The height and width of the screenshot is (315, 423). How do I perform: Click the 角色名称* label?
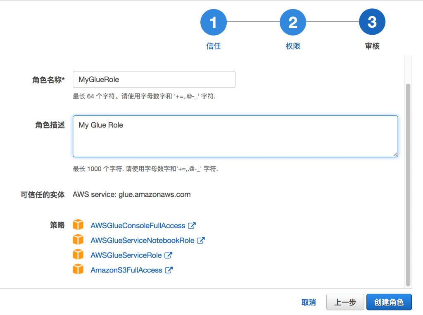48,80
